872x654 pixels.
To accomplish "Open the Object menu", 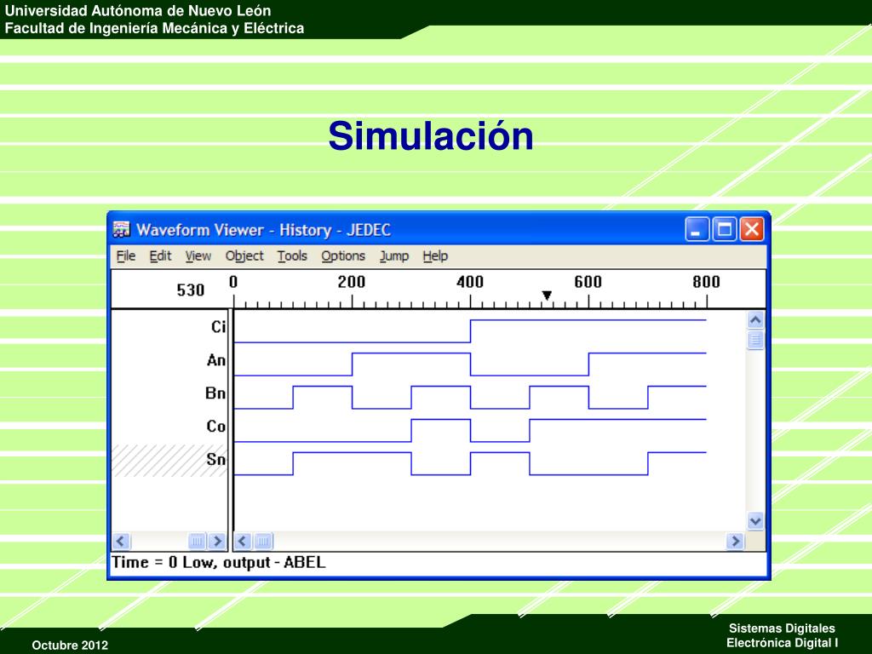I will [244, 255].
